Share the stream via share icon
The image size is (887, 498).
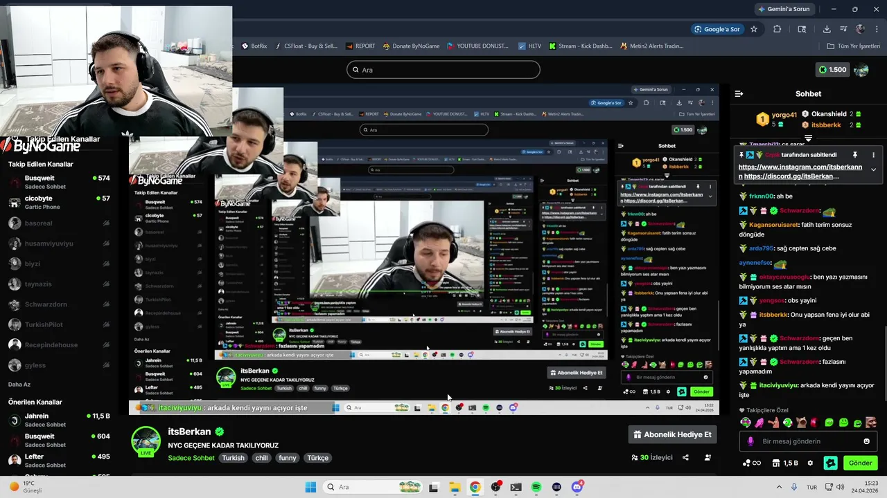(685, 457)
